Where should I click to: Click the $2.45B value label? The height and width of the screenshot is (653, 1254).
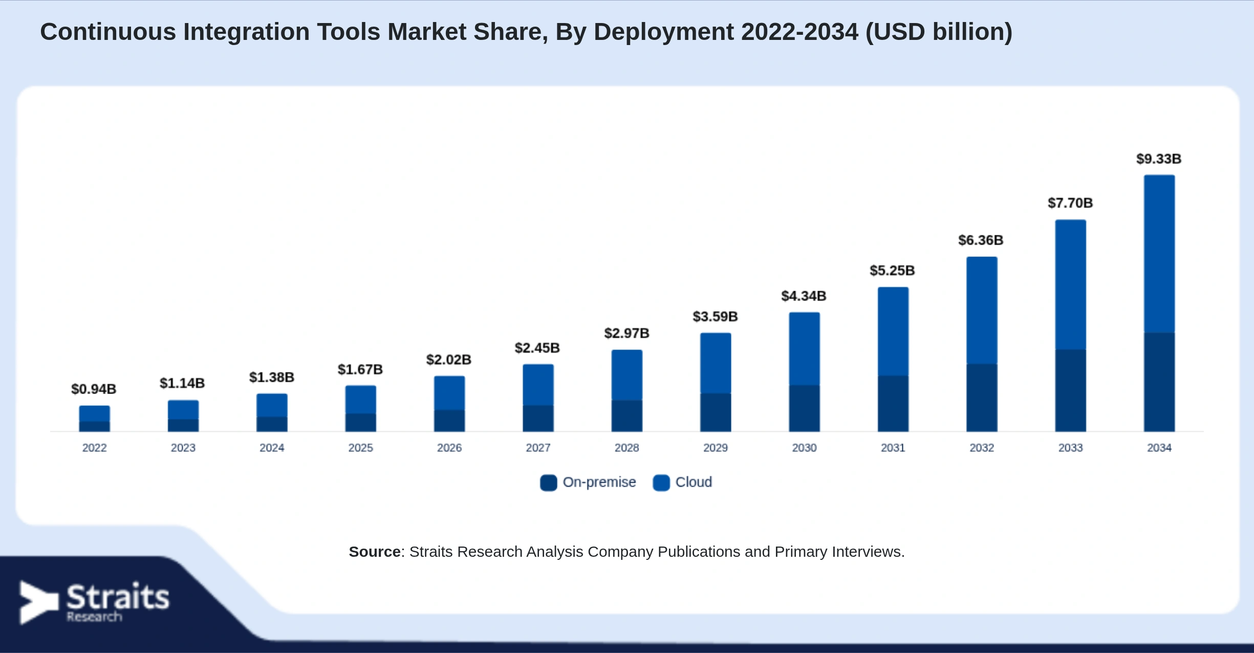point(537,348)
